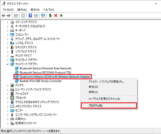Select Qualcomm Atheros QCA61x4A Wireless Network Adapter
This screenshot has width=161, height=134.
[x=55, y=77]
